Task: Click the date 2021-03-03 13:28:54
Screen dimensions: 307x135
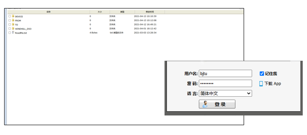Action: click(x=145, y=33)
